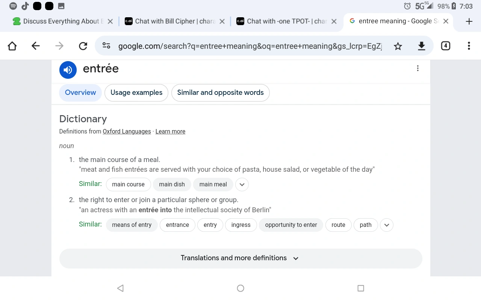The width and height of the screenshot is (481, 300).
Task: Open the Oxford Languages link
Action: click(127, 131)
